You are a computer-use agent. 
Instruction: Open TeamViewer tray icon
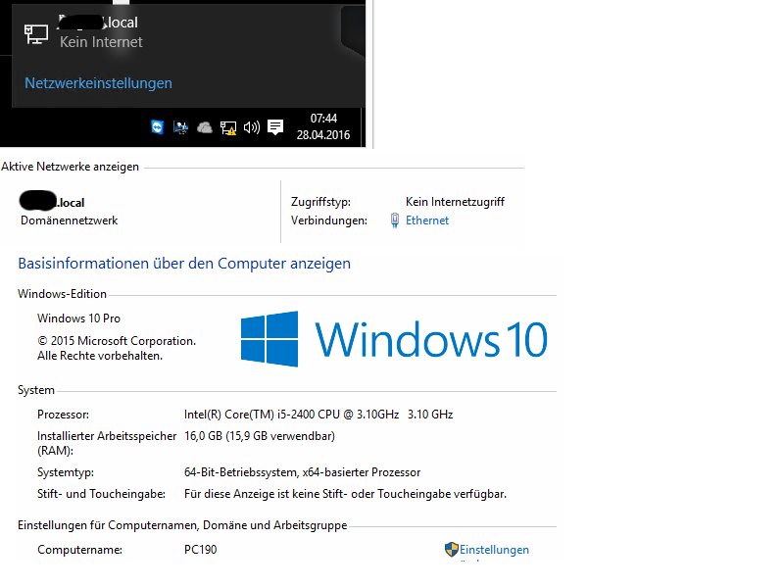pyautogui.click(x=158, y=127)
